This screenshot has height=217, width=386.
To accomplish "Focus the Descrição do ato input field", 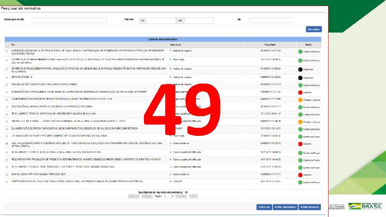I will [x=69, y=20].
